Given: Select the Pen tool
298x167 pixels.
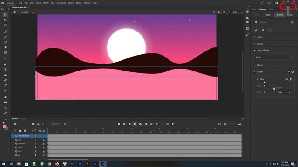Looking at the screenshot, I should point(5,64).
